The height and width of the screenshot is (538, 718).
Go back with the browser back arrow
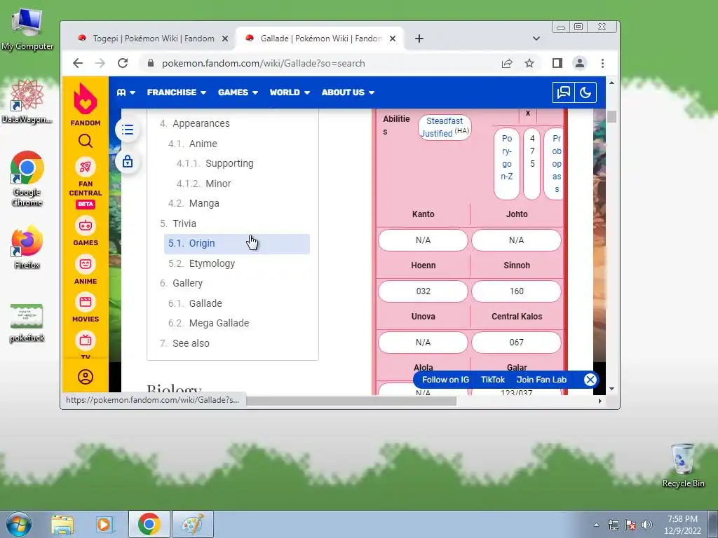click(78, 63)
